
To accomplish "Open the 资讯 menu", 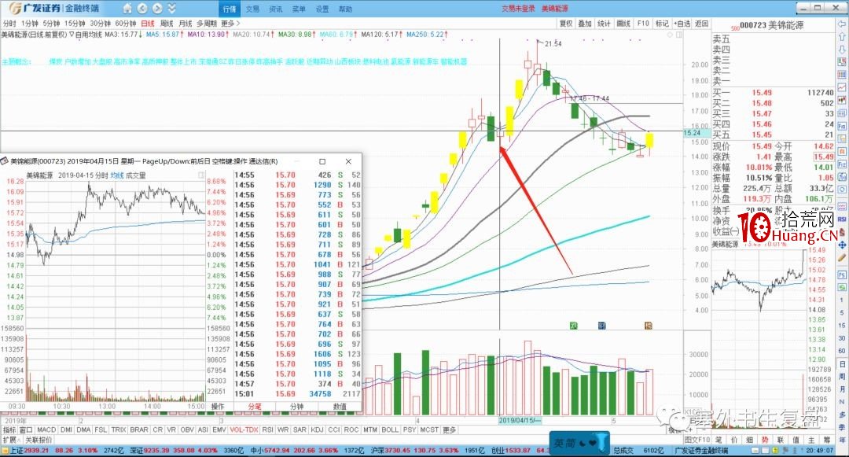I will 276,9.
